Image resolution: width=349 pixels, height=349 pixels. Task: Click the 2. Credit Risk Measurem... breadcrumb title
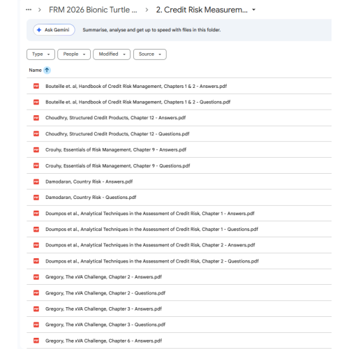[x=202, y=10]
